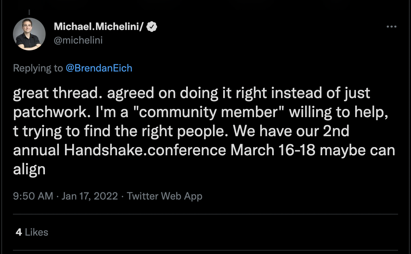411x254 pixels.
Task: Click the display name "Michael.Michelini/"
Action: coord(98,27)
